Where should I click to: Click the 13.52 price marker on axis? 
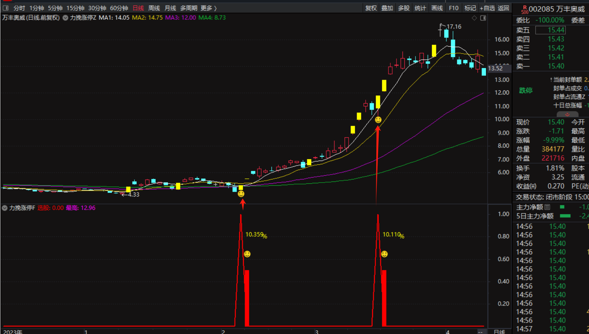click(495, 68)
